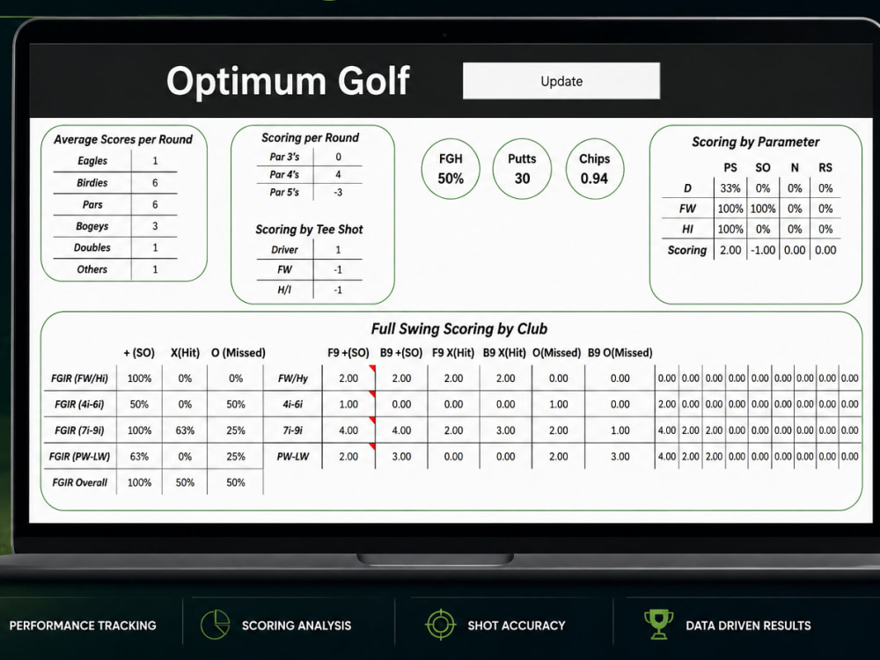Screen dimensions: 880x660
Task: Select the DATA DRIVEN RESULTS label
Action: click(748, 625)
